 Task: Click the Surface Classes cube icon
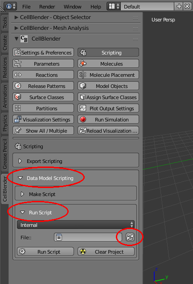pos(18,97)
